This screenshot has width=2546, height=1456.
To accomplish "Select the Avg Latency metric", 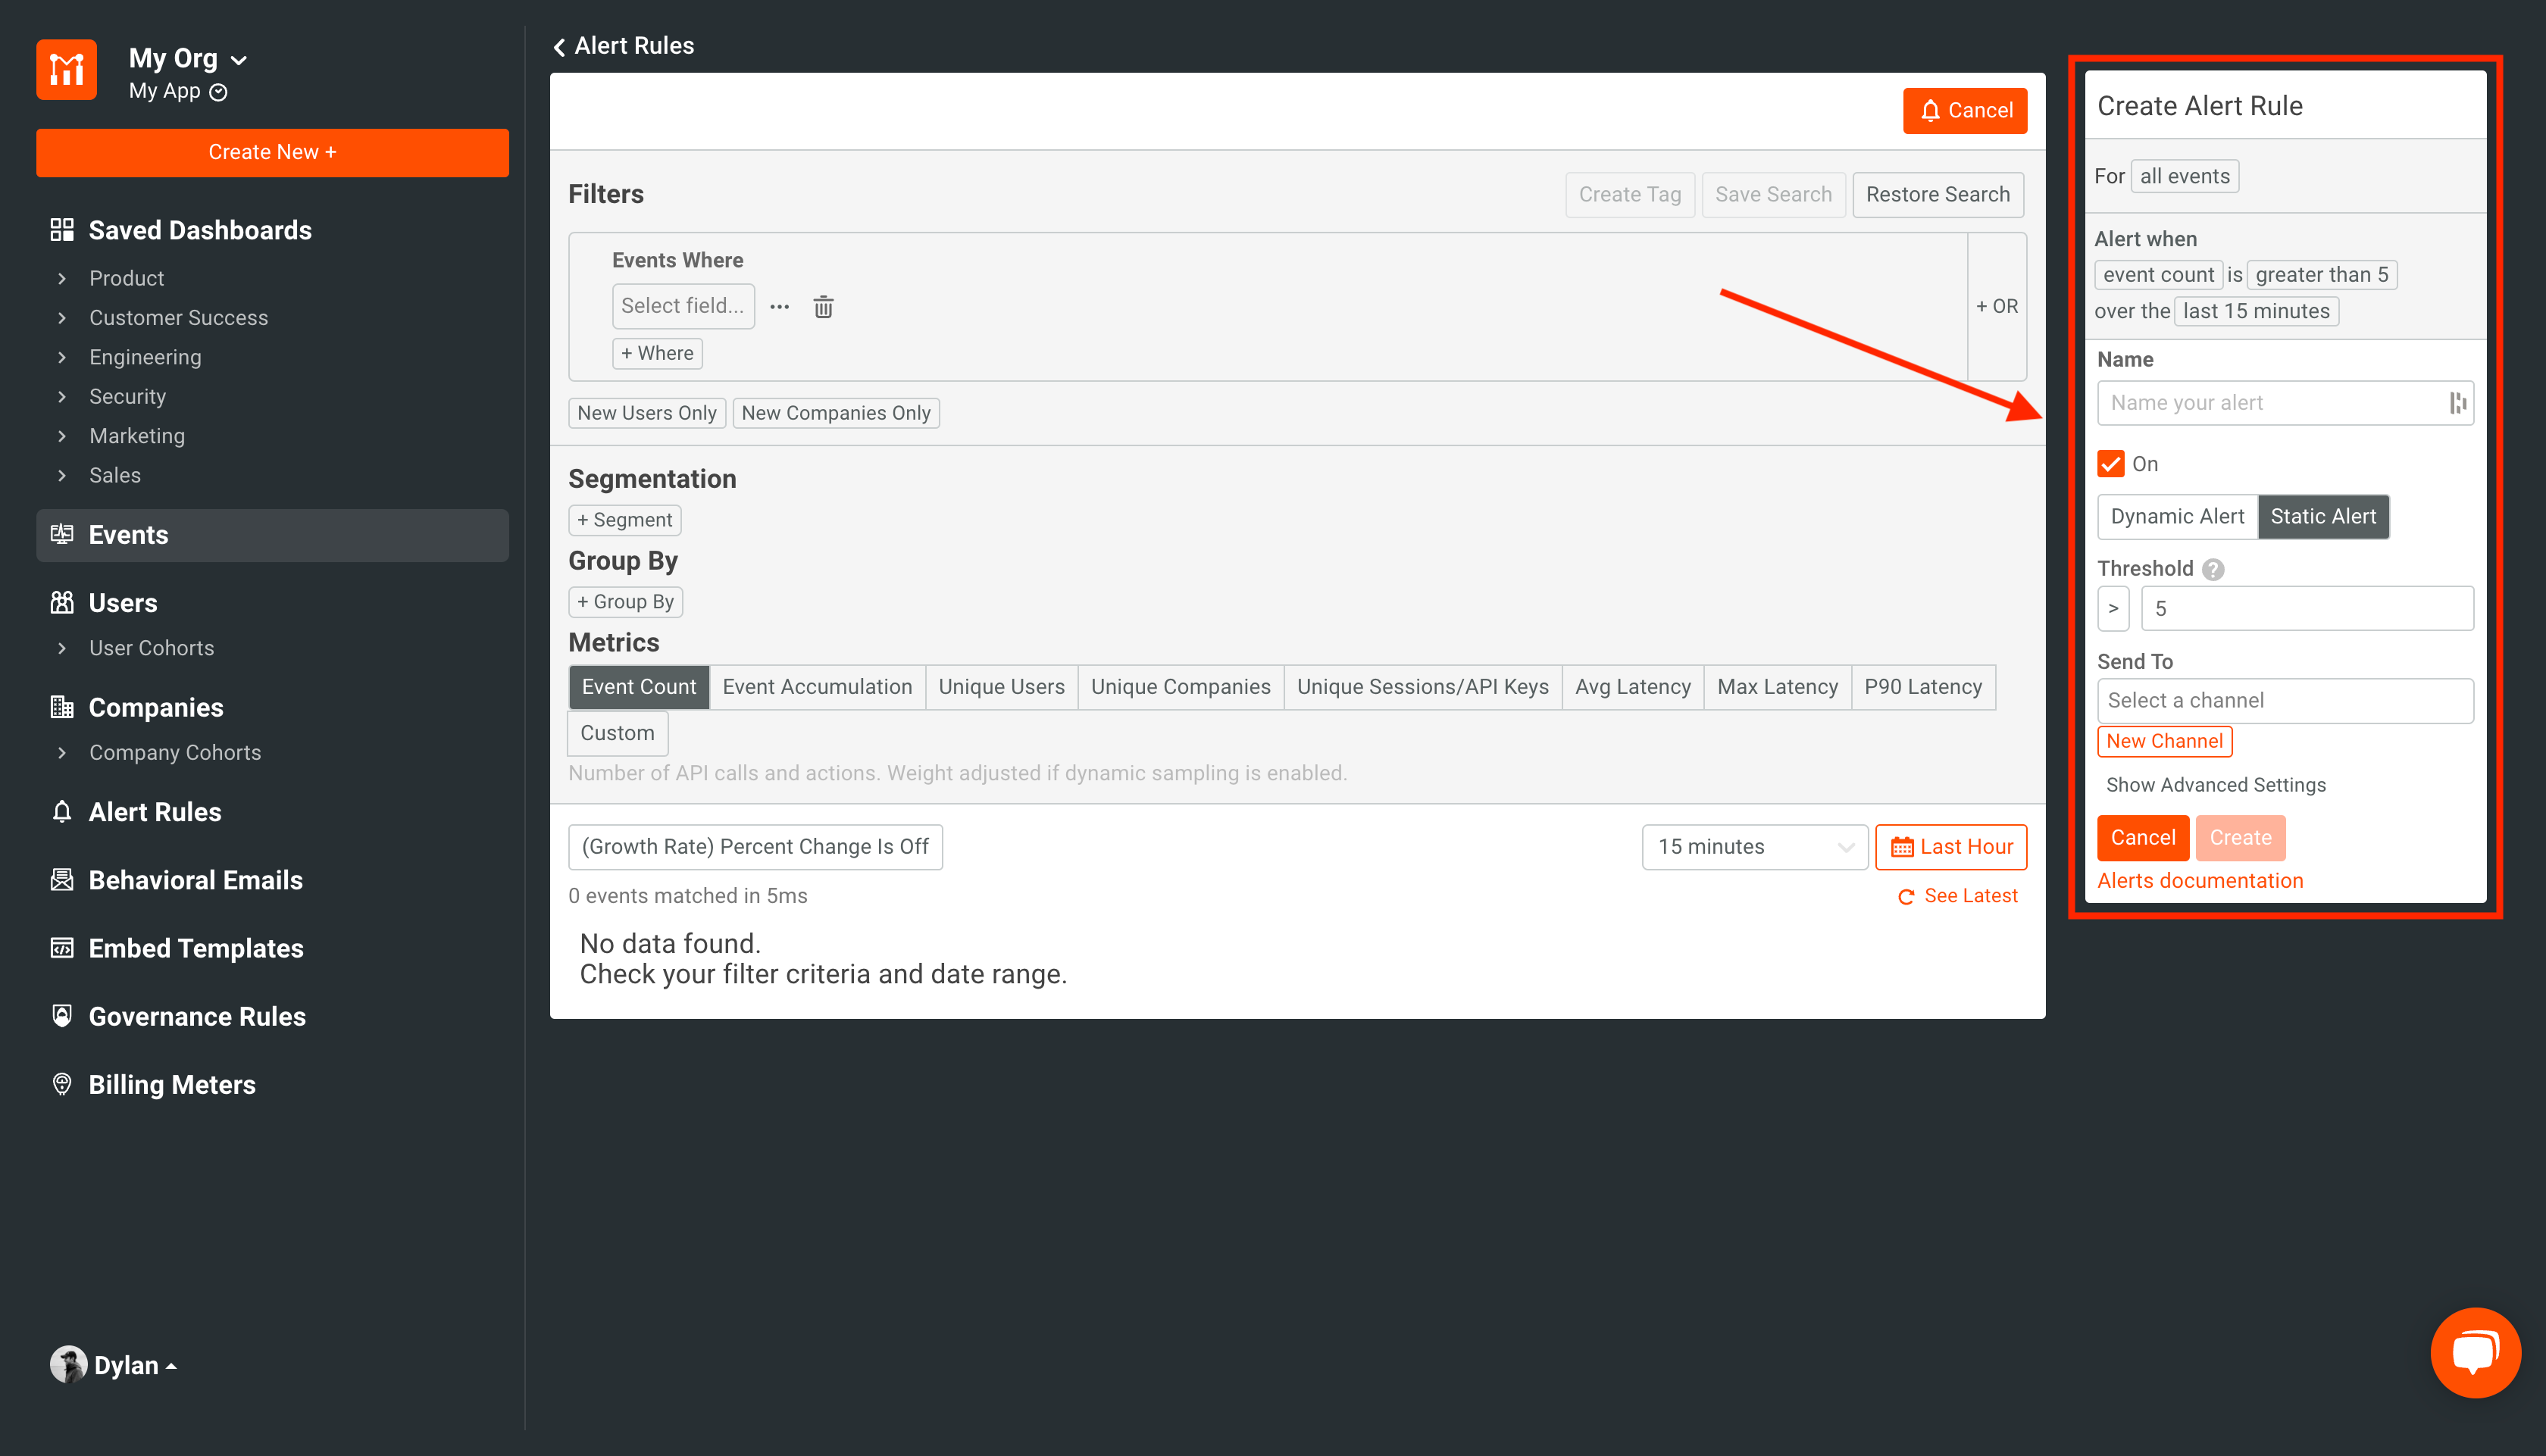I will pyautogui.click(x=1633, y=687).
